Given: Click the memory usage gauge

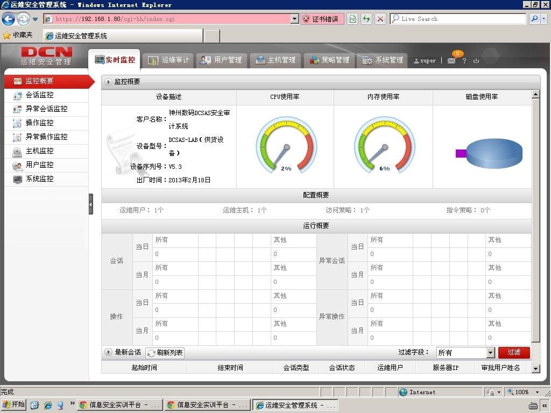Looking at the screenshot, I should coord(384,145).
